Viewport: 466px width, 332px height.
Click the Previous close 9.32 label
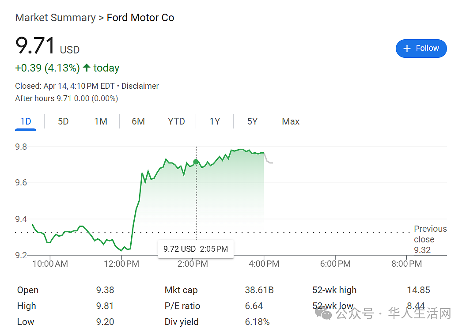click(x=430, y=239)
